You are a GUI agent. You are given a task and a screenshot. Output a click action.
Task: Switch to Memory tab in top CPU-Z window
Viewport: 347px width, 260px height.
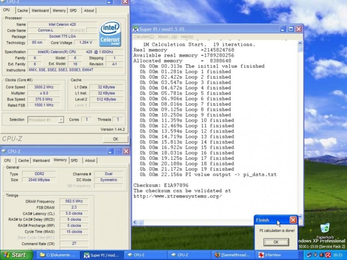coord(59,11)
